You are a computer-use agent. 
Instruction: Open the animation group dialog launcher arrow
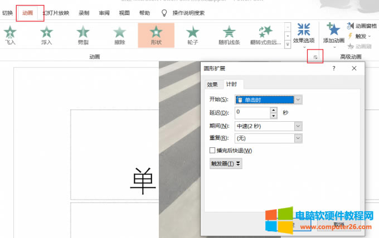[x=315, y=57]
